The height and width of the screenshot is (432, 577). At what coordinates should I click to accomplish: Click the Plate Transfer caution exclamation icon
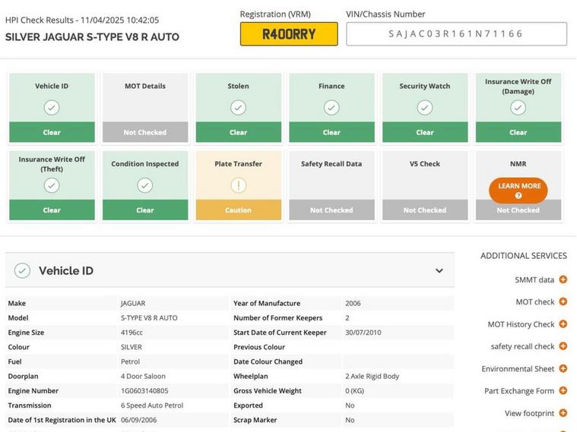(238, 185)
